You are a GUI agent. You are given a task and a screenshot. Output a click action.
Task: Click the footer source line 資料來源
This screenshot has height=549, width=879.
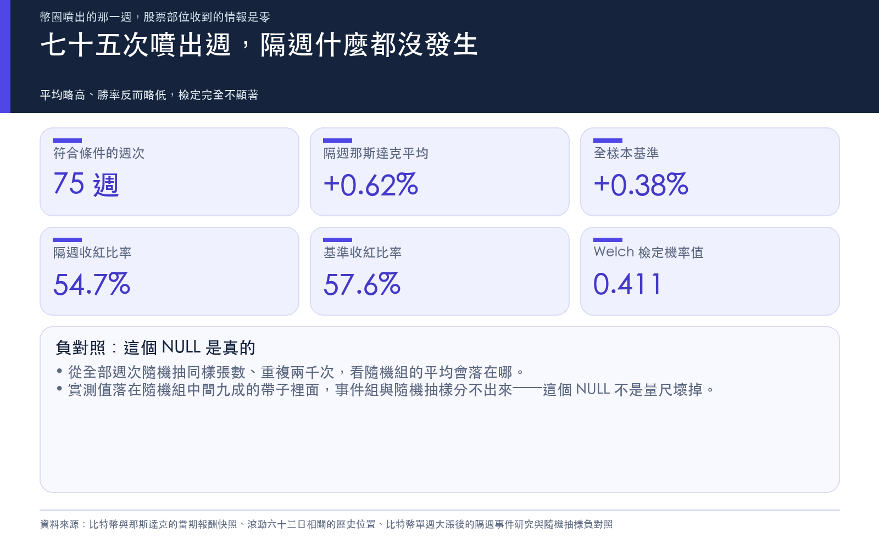click(x=326, y=524)
